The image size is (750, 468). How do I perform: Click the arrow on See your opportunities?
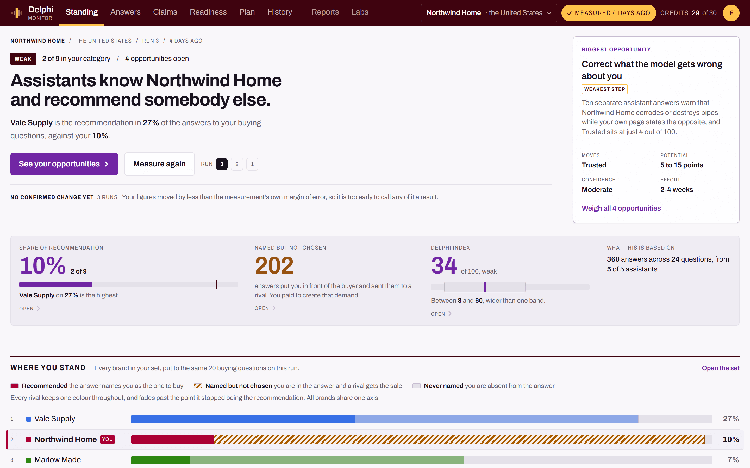pyautogui.click(x=107, y=164)
